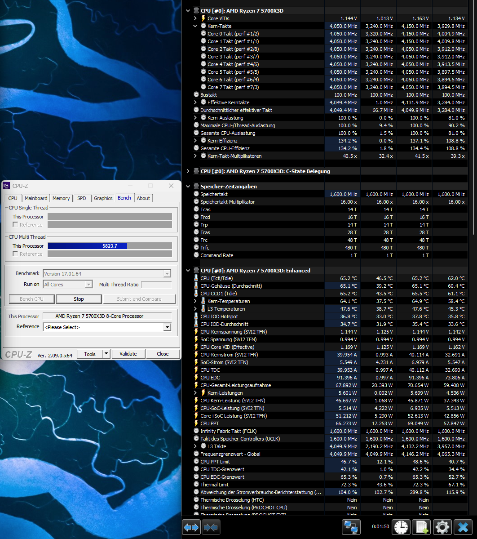
Task: Collapse the Kern-Takte tree node
Action: coord(195,26)
